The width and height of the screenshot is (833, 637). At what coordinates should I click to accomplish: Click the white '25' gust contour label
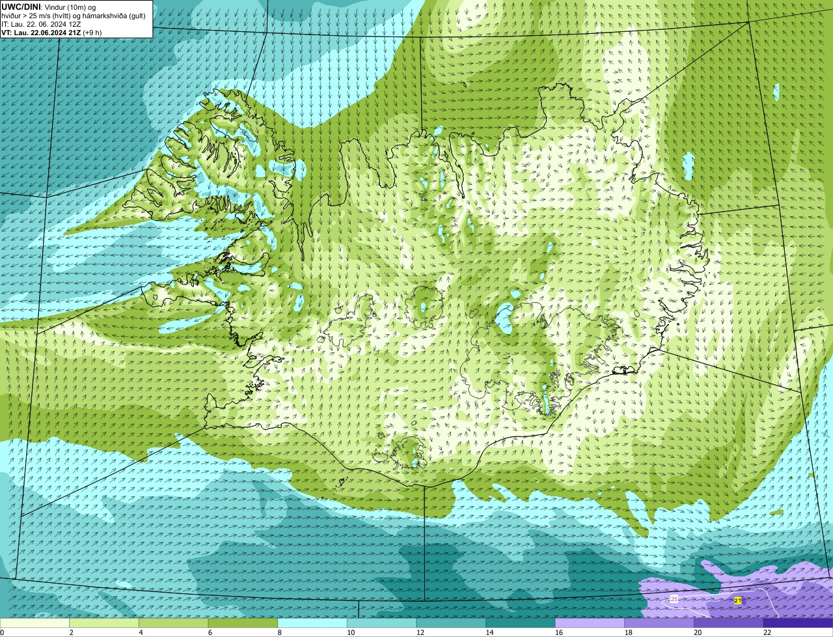(674, 598)
